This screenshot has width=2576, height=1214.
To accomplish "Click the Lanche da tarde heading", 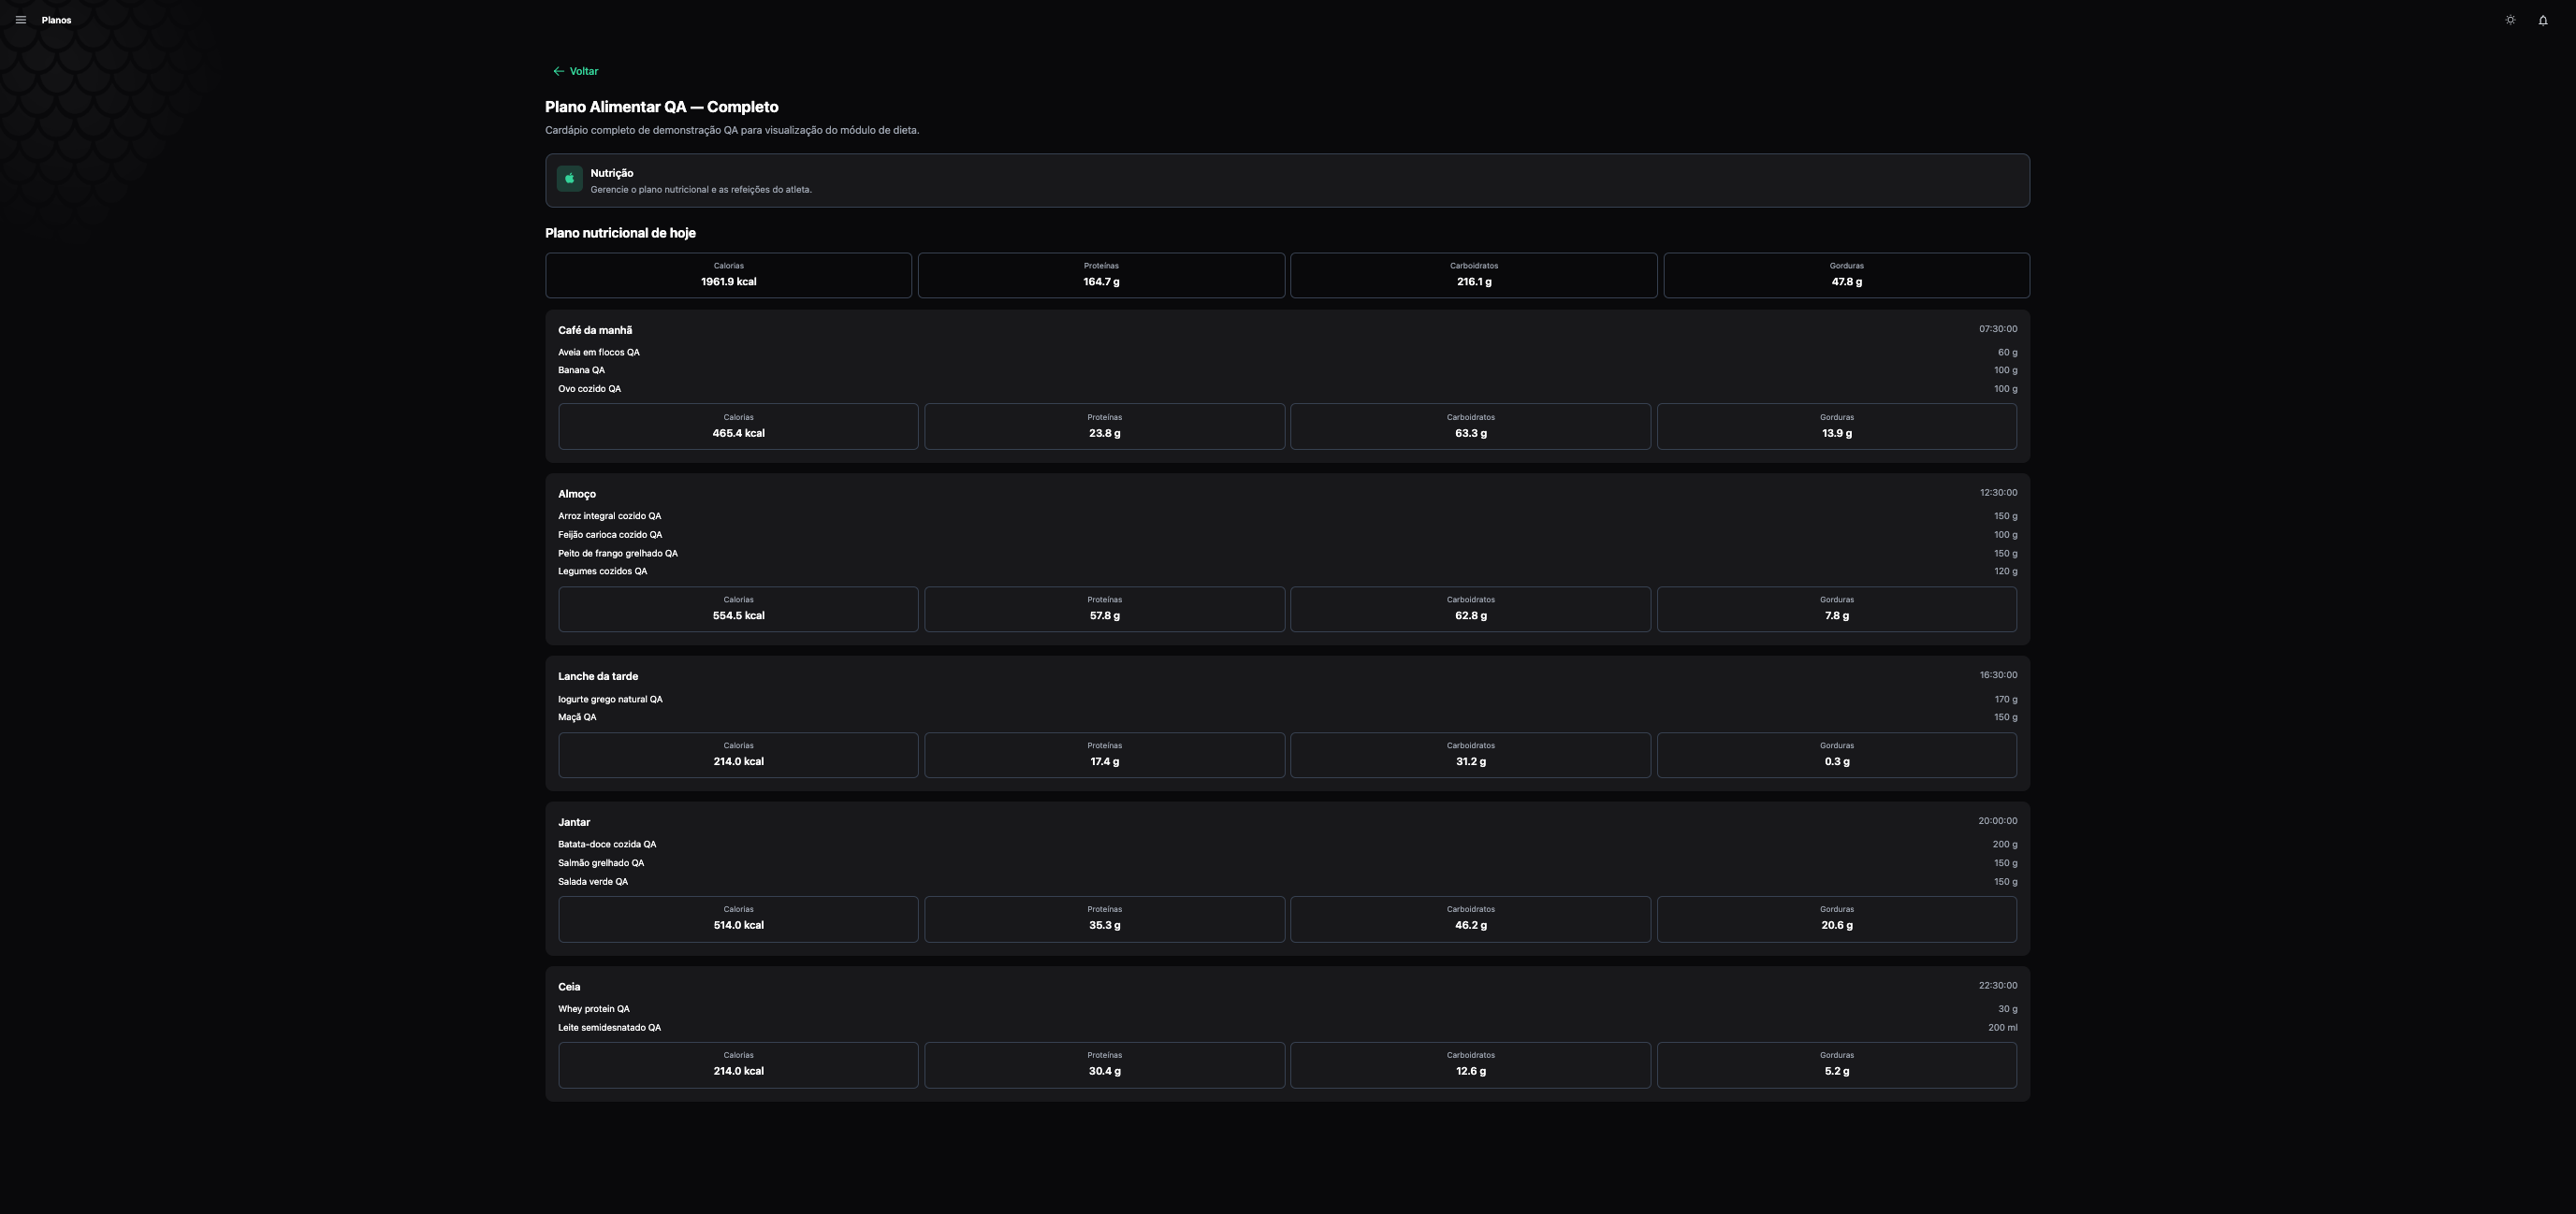I will tap(598, 676).
